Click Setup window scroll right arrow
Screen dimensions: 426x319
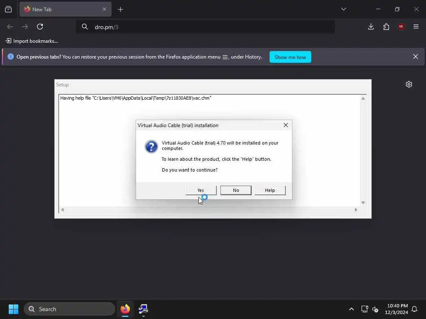pyautogui.click(x=356, y=210)
